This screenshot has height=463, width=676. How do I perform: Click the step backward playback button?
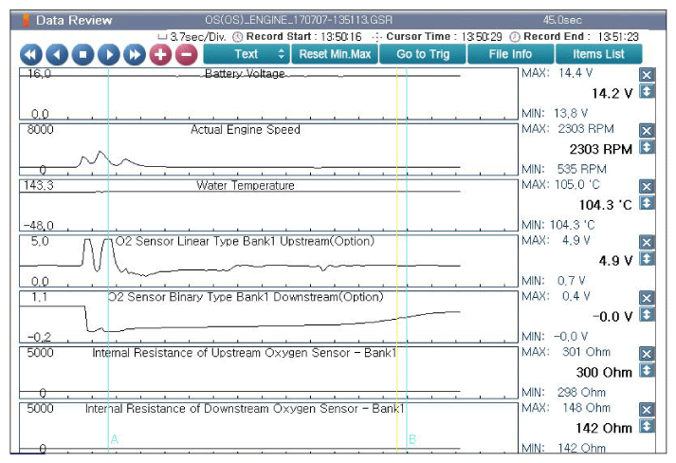point(57,55)
